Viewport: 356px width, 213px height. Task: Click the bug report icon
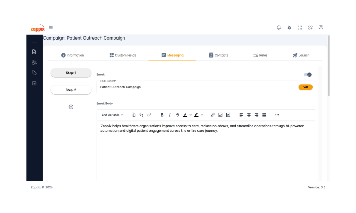289,28
